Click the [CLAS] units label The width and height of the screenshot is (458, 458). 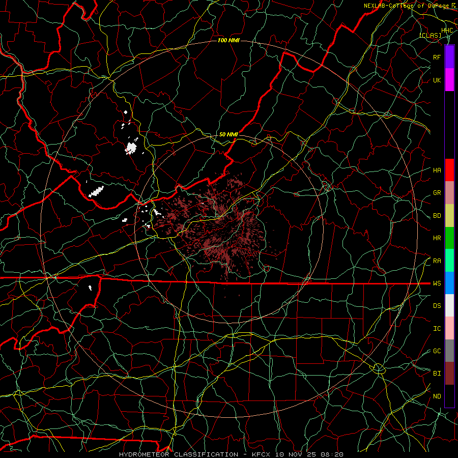pos(431,36)
